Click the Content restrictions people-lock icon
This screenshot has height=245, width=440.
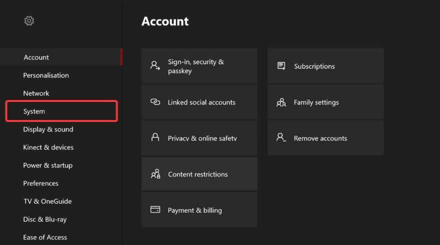(x=156, y=174)
